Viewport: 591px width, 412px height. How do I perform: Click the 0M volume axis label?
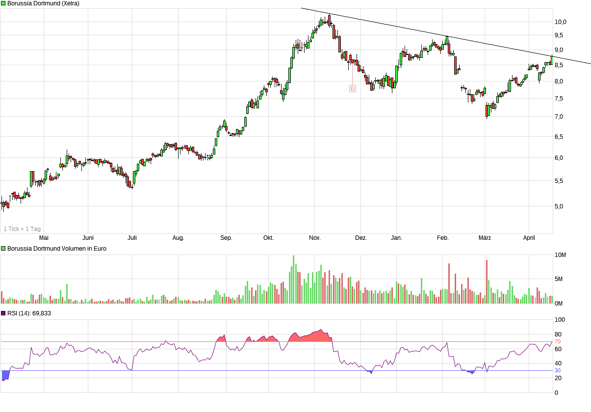[559, 304]
